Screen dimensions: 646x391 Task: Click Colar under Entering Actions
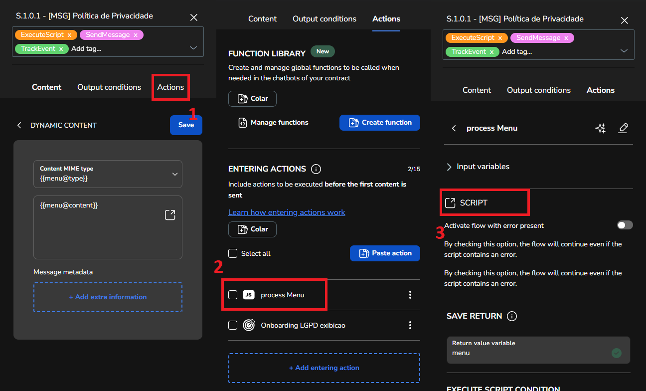252,229
